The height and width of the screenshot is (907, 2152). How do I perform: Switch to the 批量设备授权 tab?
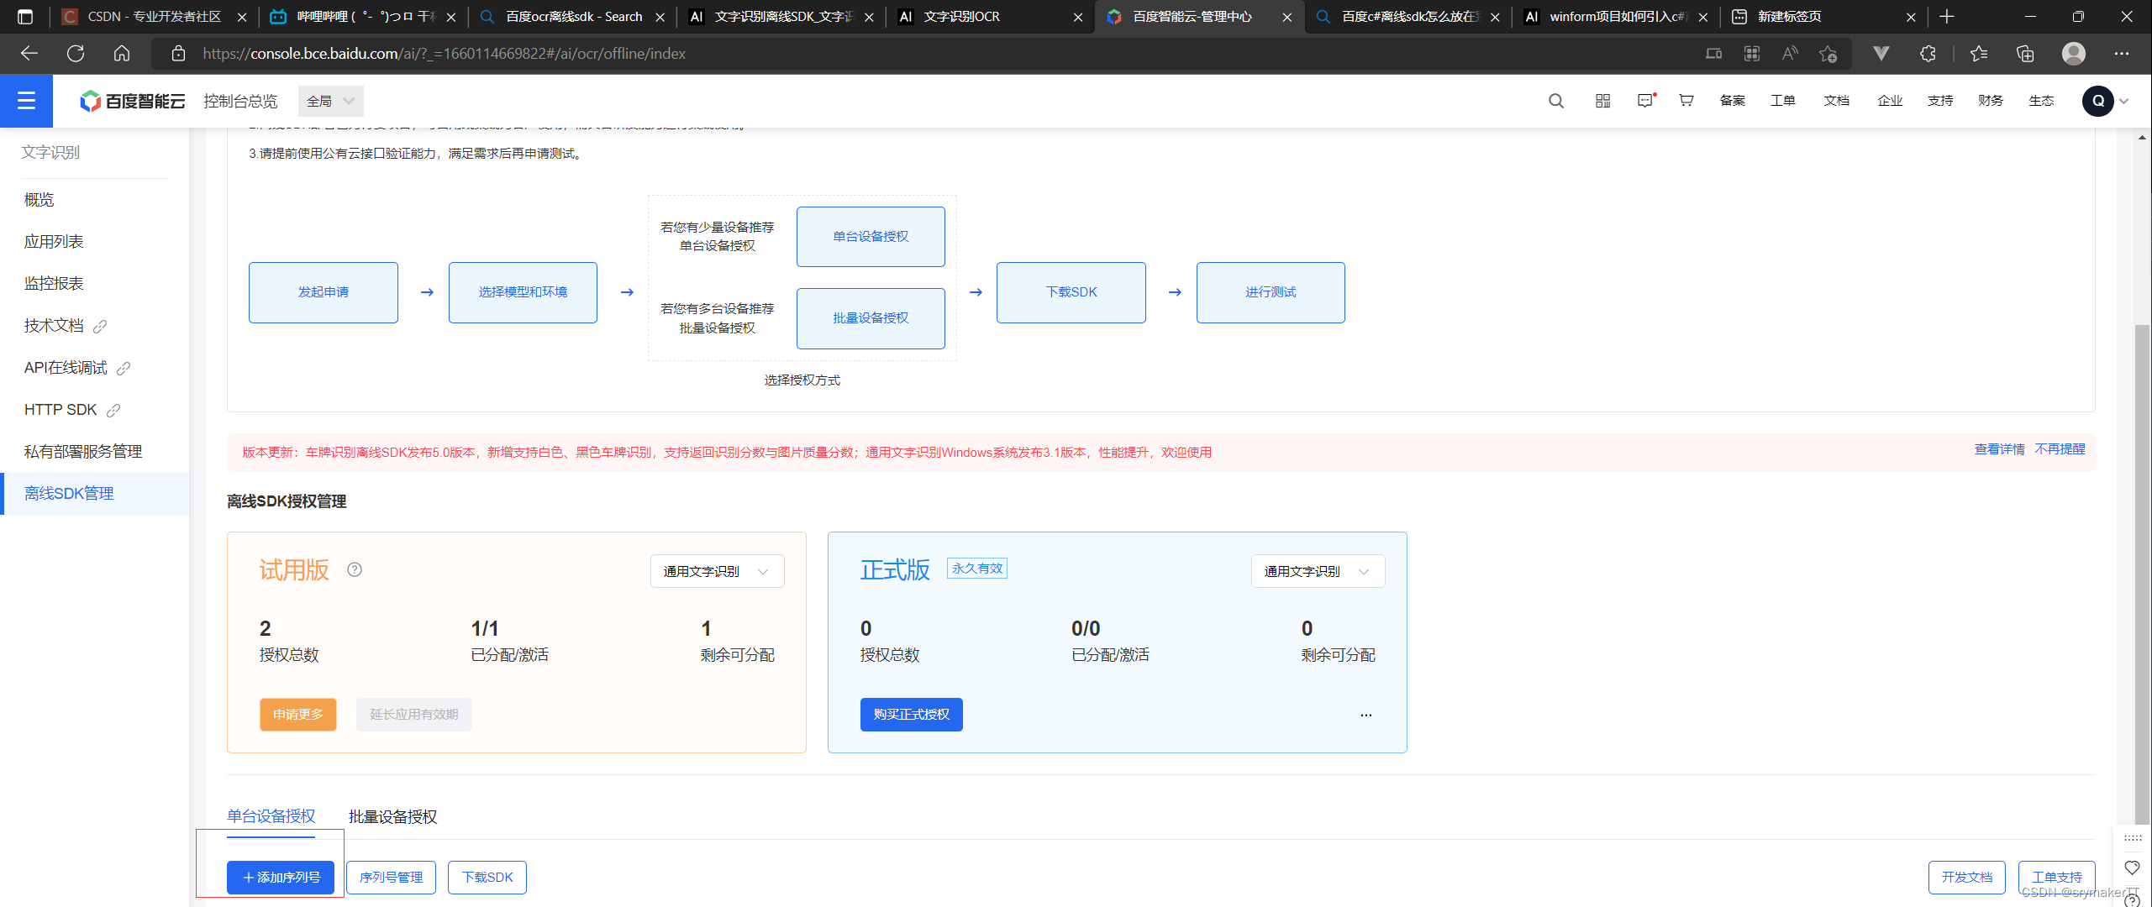point(392,815)
